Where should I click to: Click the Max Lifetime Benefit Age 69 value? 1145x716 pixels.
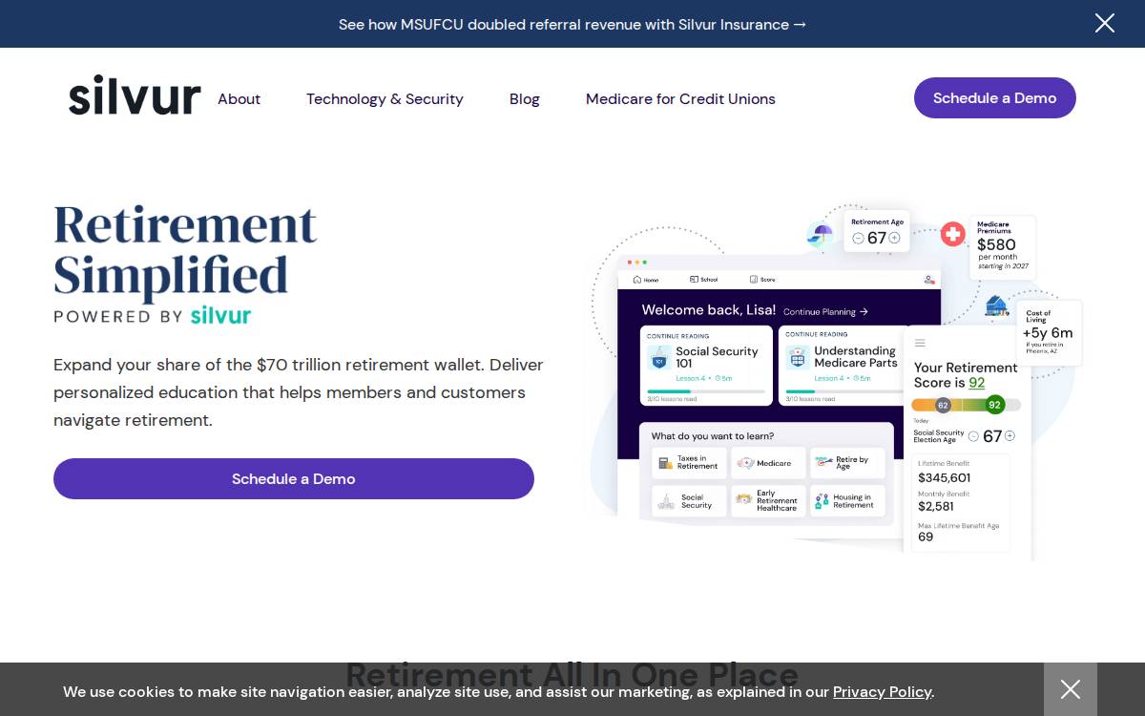click(926, 537)
